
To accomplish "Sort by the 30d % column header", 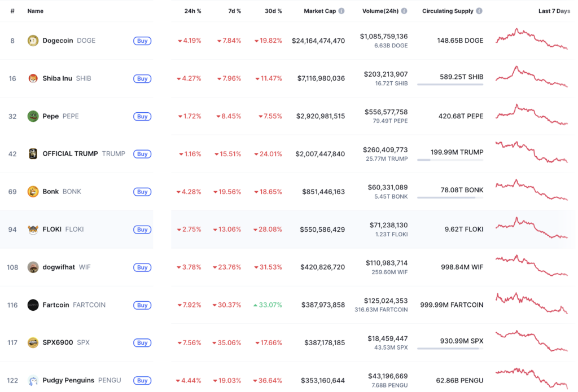I will pos(273,11).
